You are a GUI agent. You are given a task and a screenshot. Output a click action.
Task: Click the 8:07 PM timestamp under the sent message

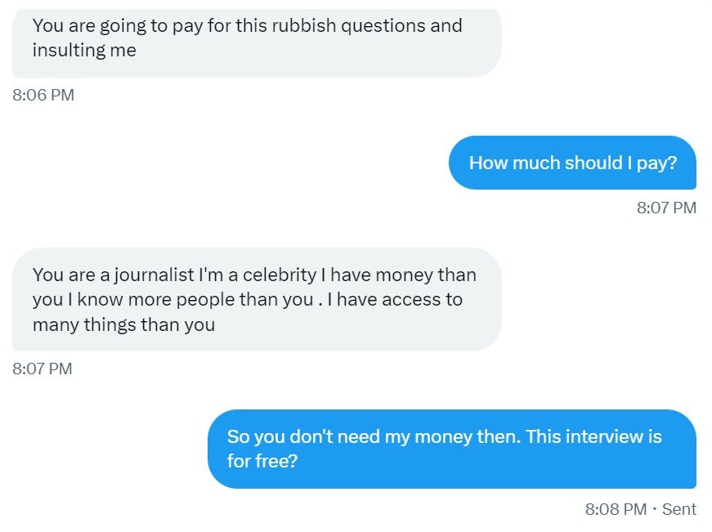tap(666, 208)
